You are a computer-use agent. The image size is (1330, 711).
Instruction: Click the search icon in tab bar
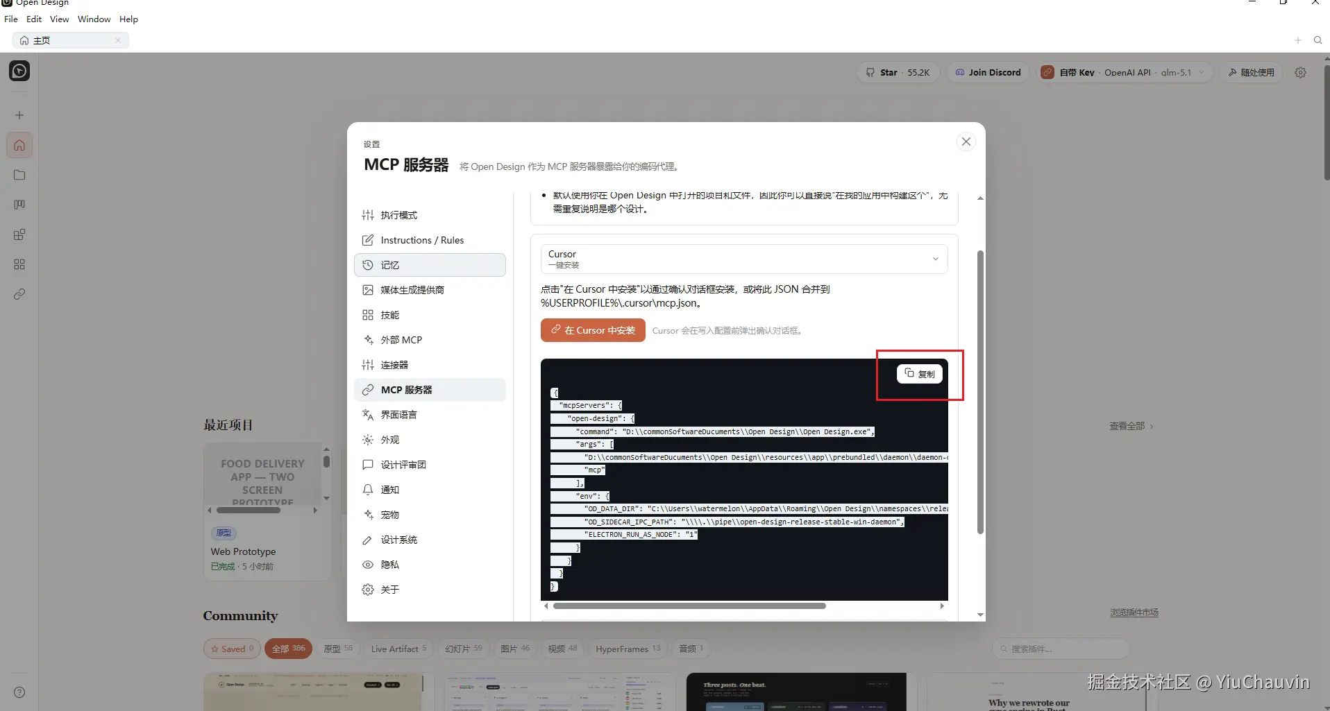coord(1318,40)
